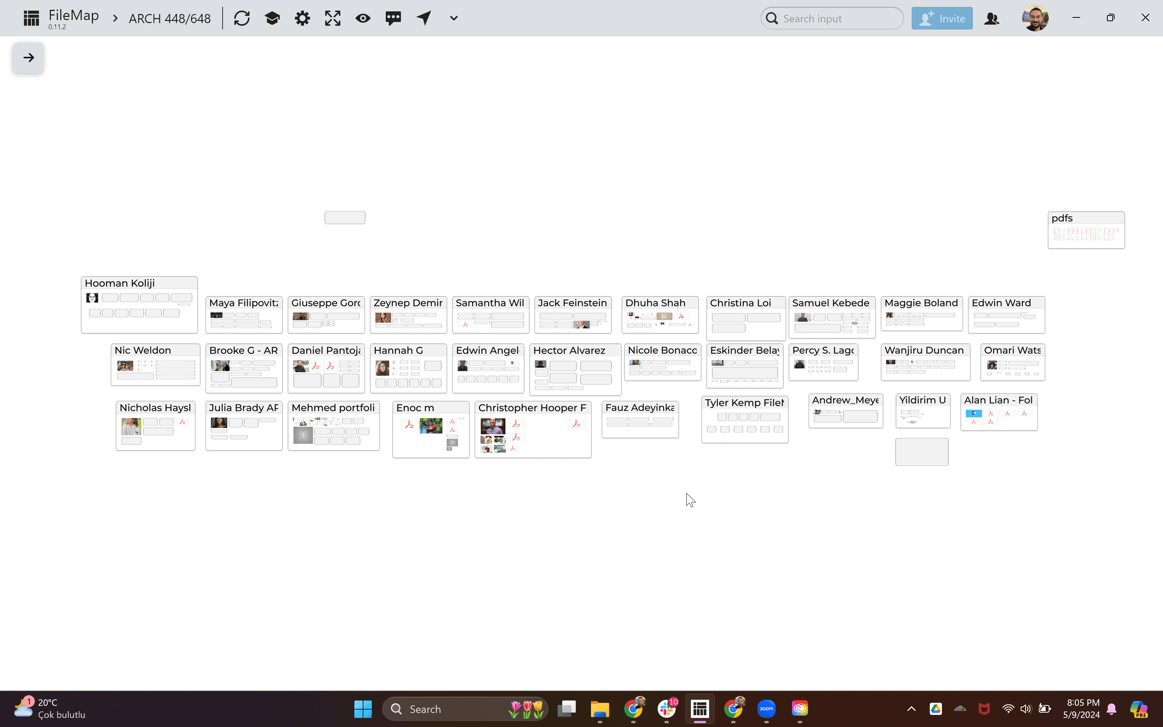Image resolution: width=1163 pixels, height=727 pixels.
Task: Open the graduation cap tutorial icon
Action: click(272, 18)
